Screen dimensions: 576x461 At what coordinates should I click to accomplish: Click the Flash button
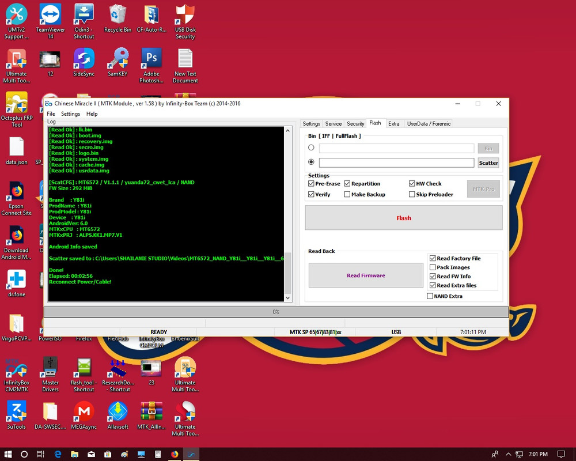pos(404,218)
